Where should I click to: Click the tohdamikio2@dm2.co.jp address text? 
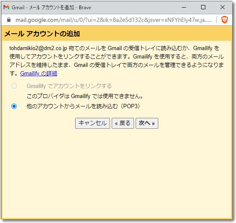(38, 48)
